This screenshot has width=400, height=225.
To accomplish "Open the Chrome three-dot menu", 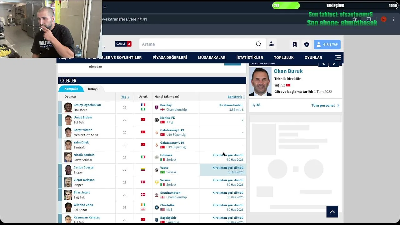I will pos(393,19).
